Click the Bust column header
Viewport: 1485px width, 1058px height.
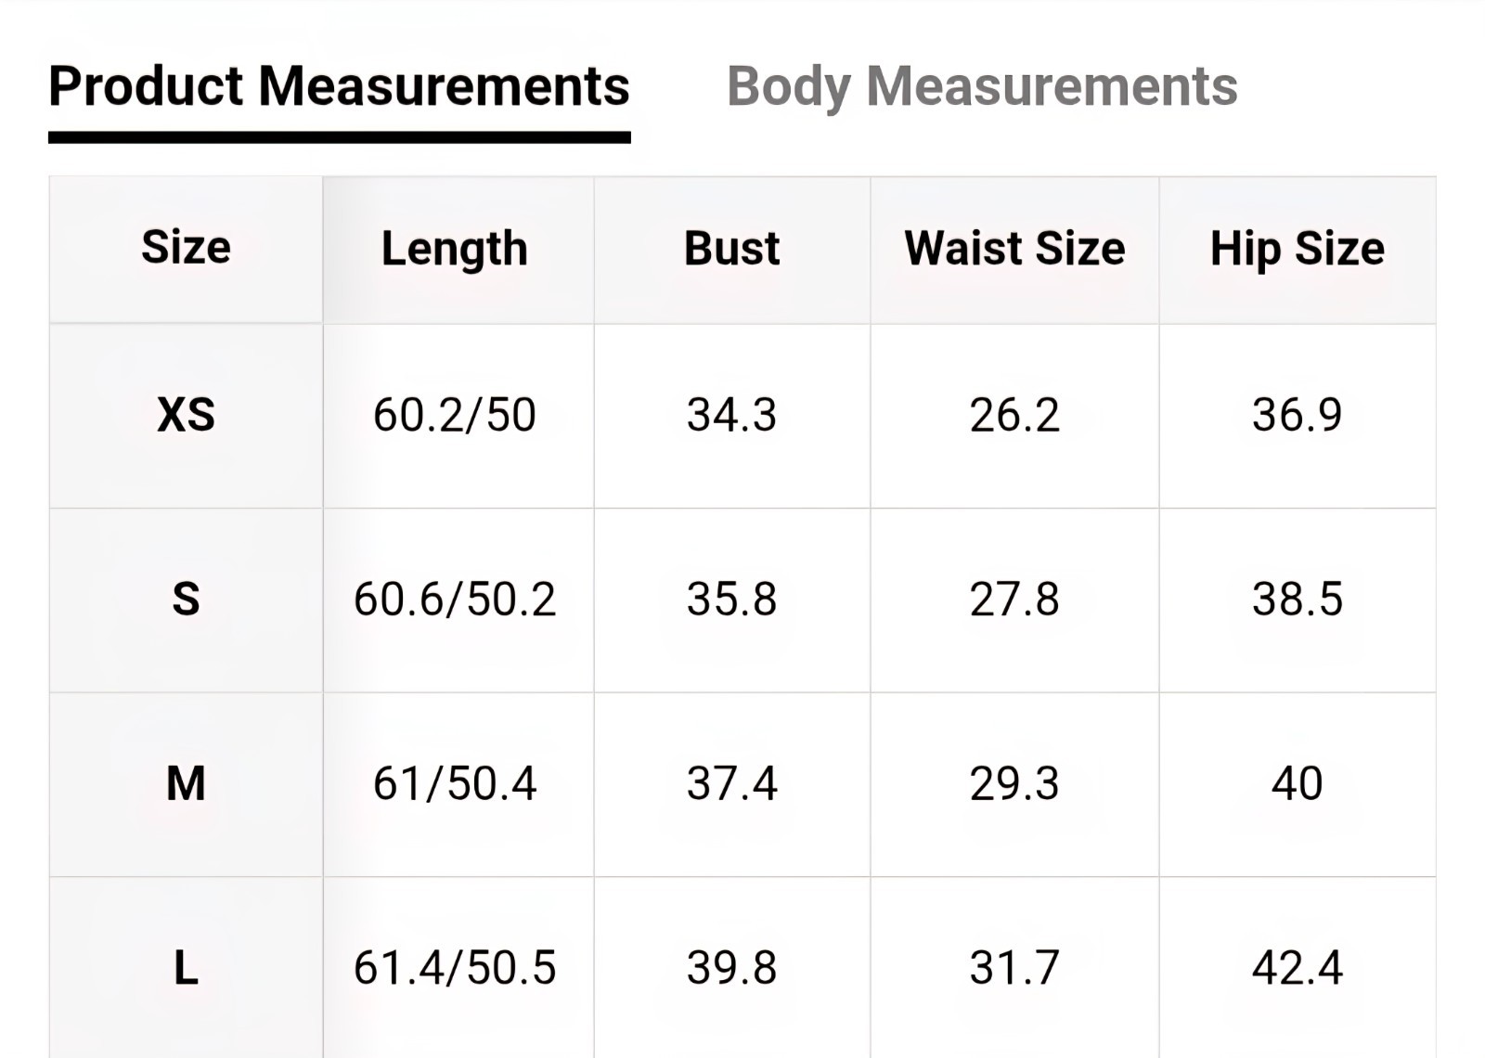(731, 249)
